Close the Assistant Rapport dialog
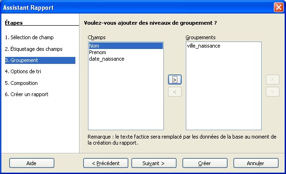The height and width of the screenshot is (174, 286). tap(279, 7)
